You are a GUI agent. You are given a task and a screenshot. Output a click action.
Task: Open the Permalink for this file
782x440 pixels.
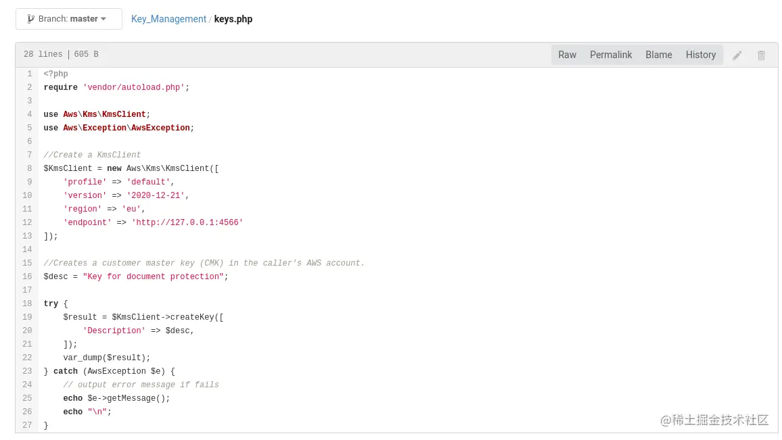pos(611,55)
